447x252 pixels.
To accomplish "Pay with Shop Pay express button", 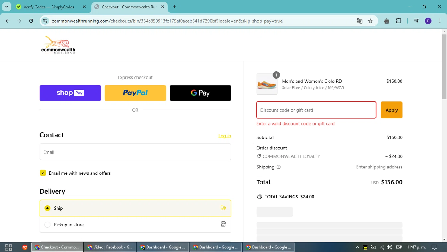I will coord(70,93).
